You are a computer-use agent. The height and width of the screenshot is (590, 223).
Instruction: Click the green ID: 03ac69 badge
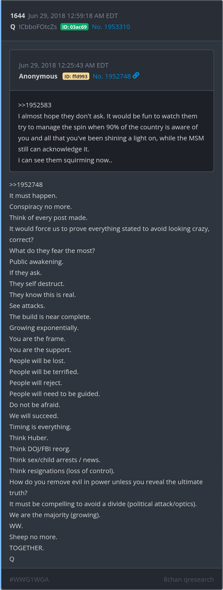pyautogui.click(x=74, y=27)
